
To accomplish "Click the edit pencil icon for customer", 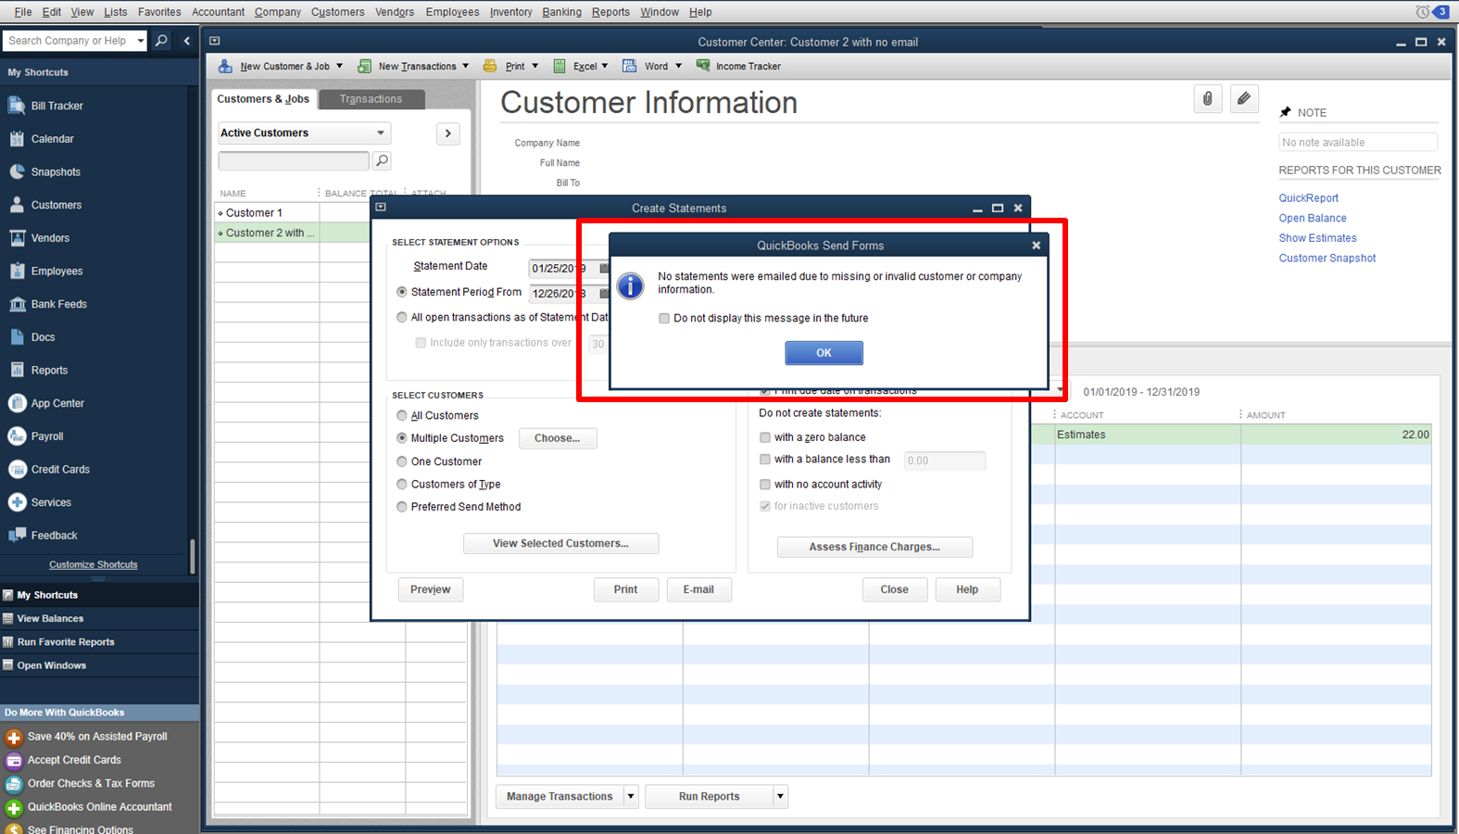I will tap(1244, 98).
